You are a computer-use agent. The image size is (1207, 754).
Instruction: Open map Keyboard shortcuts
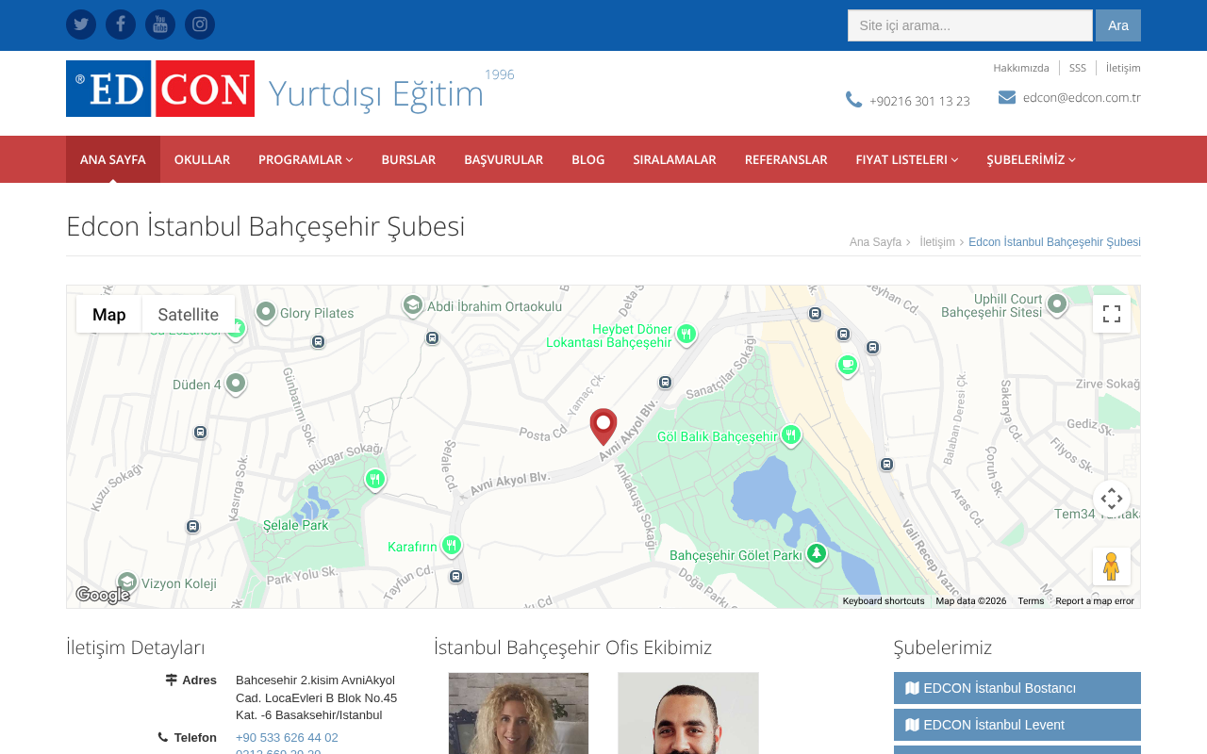[884, 601]
